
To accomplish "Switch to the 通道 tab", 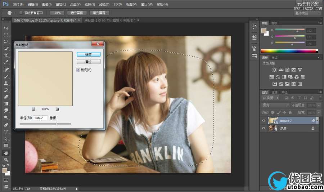I will [x=274, y=92].
